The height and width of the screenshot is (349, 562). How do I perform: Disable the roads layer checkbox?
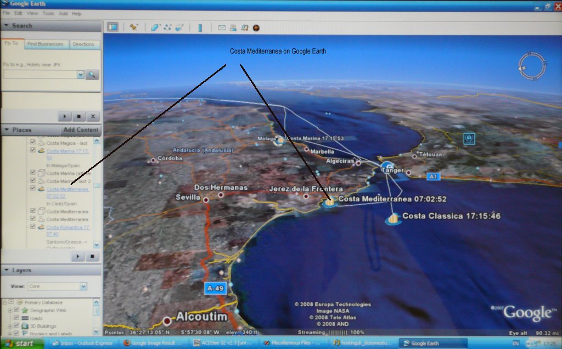[x=16, y=318]
